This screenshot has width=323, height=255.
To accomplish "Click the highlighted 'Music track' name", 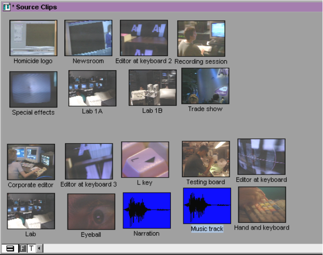I will point(207,229).
